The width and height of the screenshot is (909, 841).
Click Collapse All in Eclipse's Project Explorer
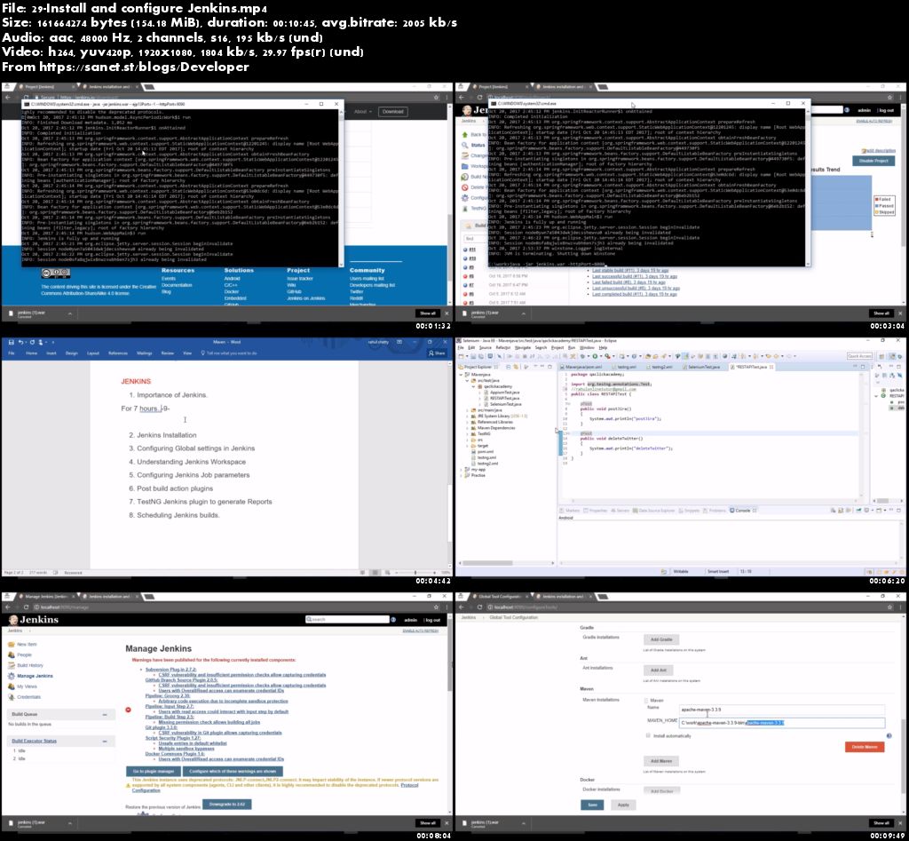[509, 367]
